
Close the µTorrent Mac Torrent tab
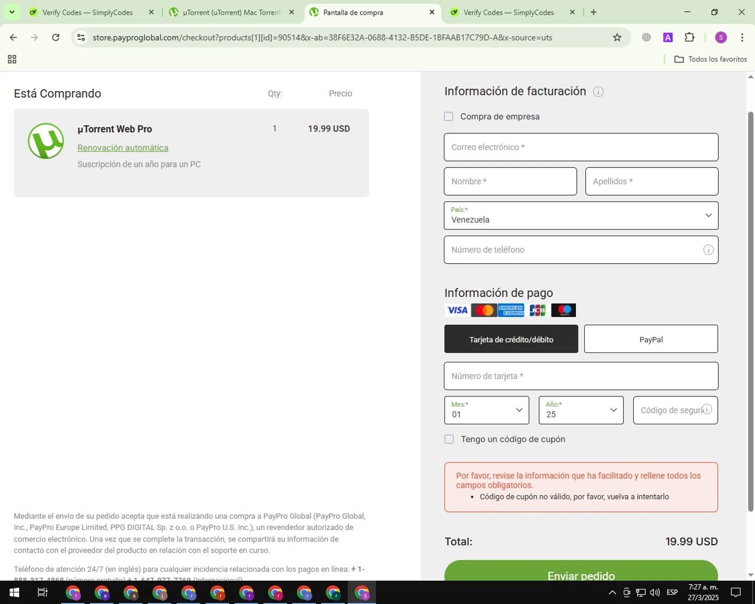click(x=291, y=12)
